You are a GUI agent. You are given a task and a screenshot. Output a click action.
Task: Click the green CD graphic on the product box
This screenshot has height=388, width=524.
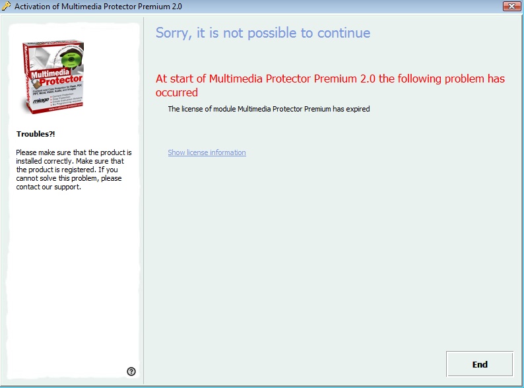[x=71, y=59]
